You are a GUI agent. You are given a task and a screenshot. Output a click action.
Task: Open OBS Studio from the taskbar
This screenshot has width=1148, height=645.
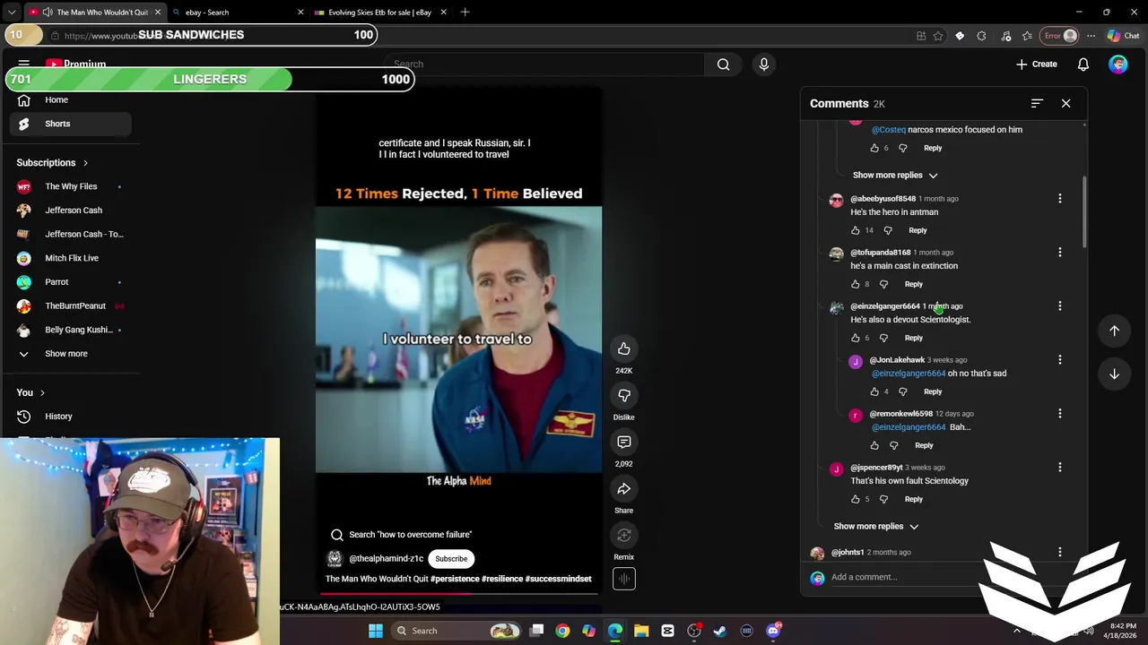694,631
